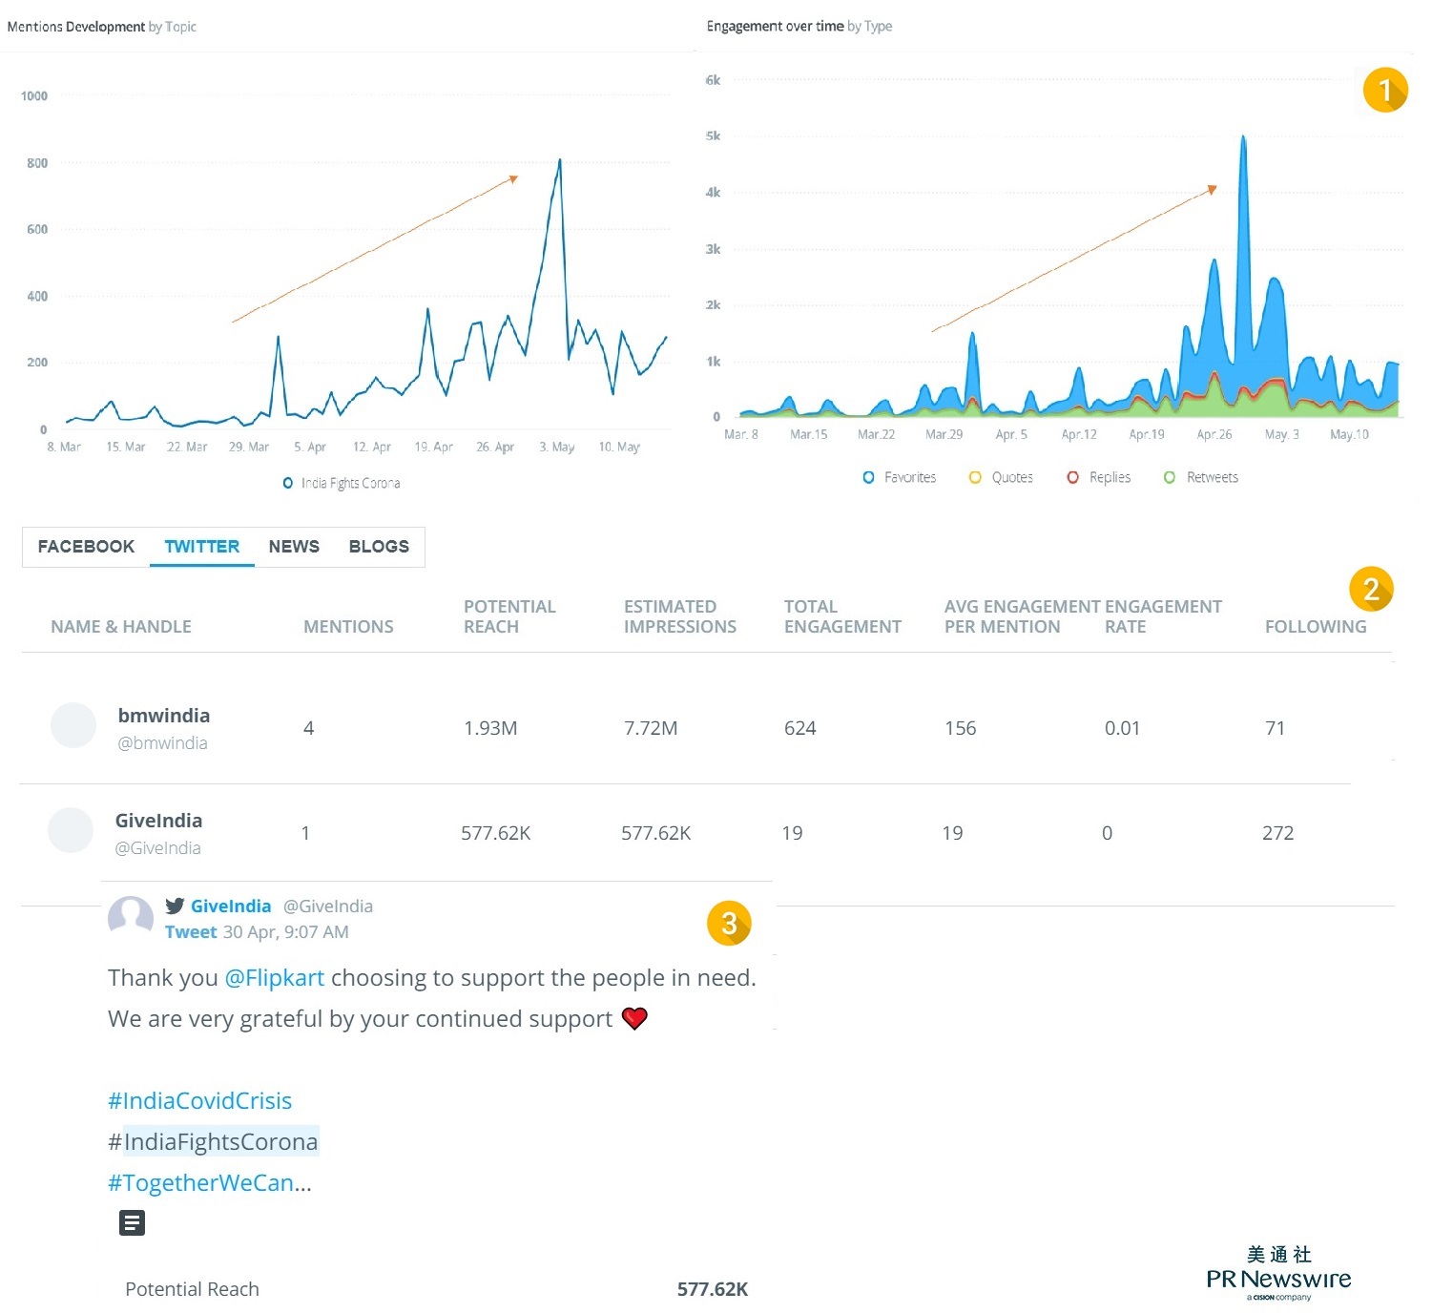1432x1313 pixels.
Task: Toggle the Favorites series in engagement legend
Action: click(900, 477)
